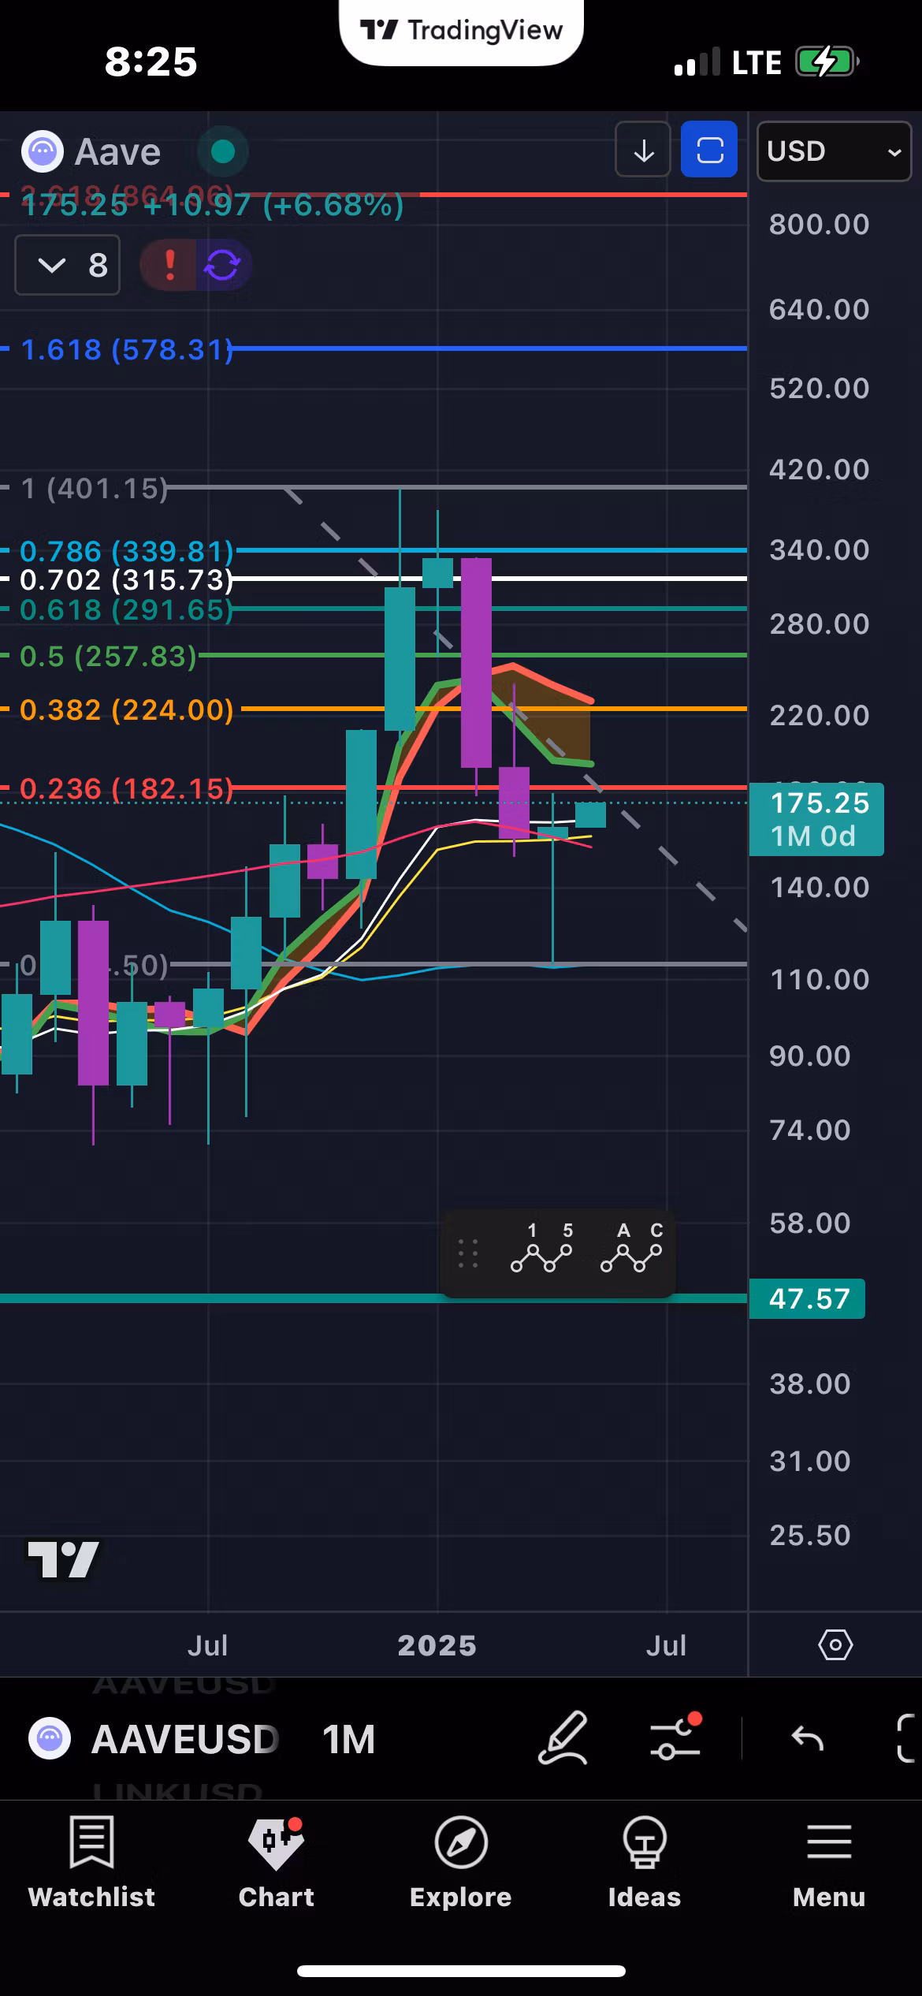
Task: Tap the red exclamation warning icon
Action: [x=169, y=265]
